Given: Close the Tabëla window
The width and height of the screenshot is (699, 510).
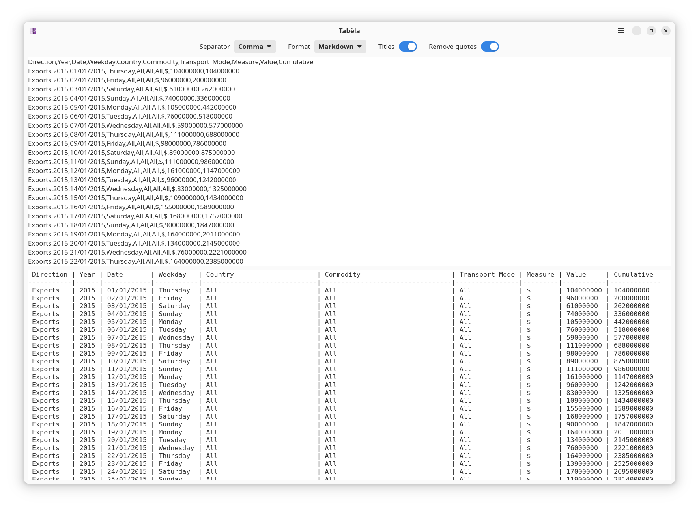Looking at the screenshot, I should [x=665, y=31].
